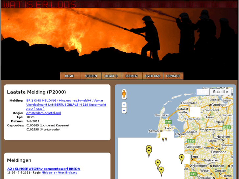Pick up the Street View pegman icon
The image size is (239, 179).
pyautogui.click(x=124, y=94)
